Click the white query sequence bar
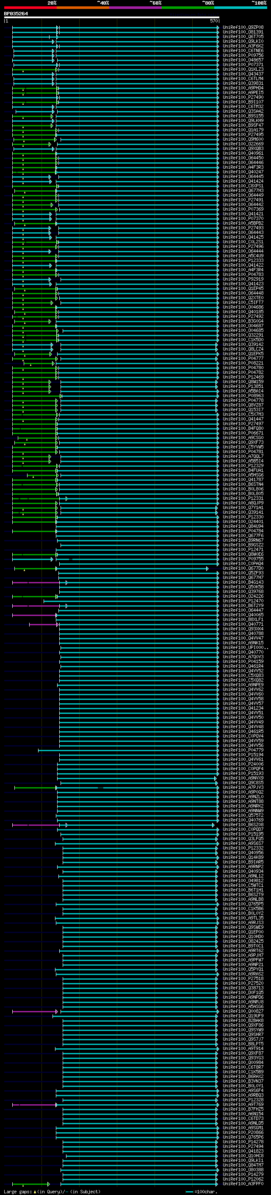Image resolution: width=271 pixels, height=1195 pixels. (112, 18)
